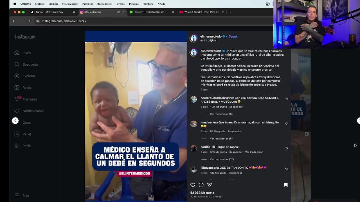
Task: Reload the Instagram page
Action: click(x=29, y=21)
